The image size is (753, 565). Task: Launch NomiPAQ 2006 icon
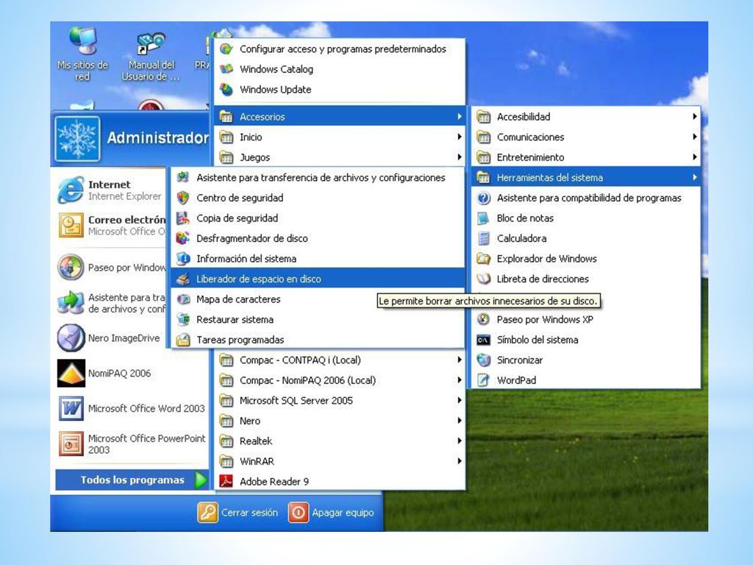pyautogui.click(x=71, y=373)
